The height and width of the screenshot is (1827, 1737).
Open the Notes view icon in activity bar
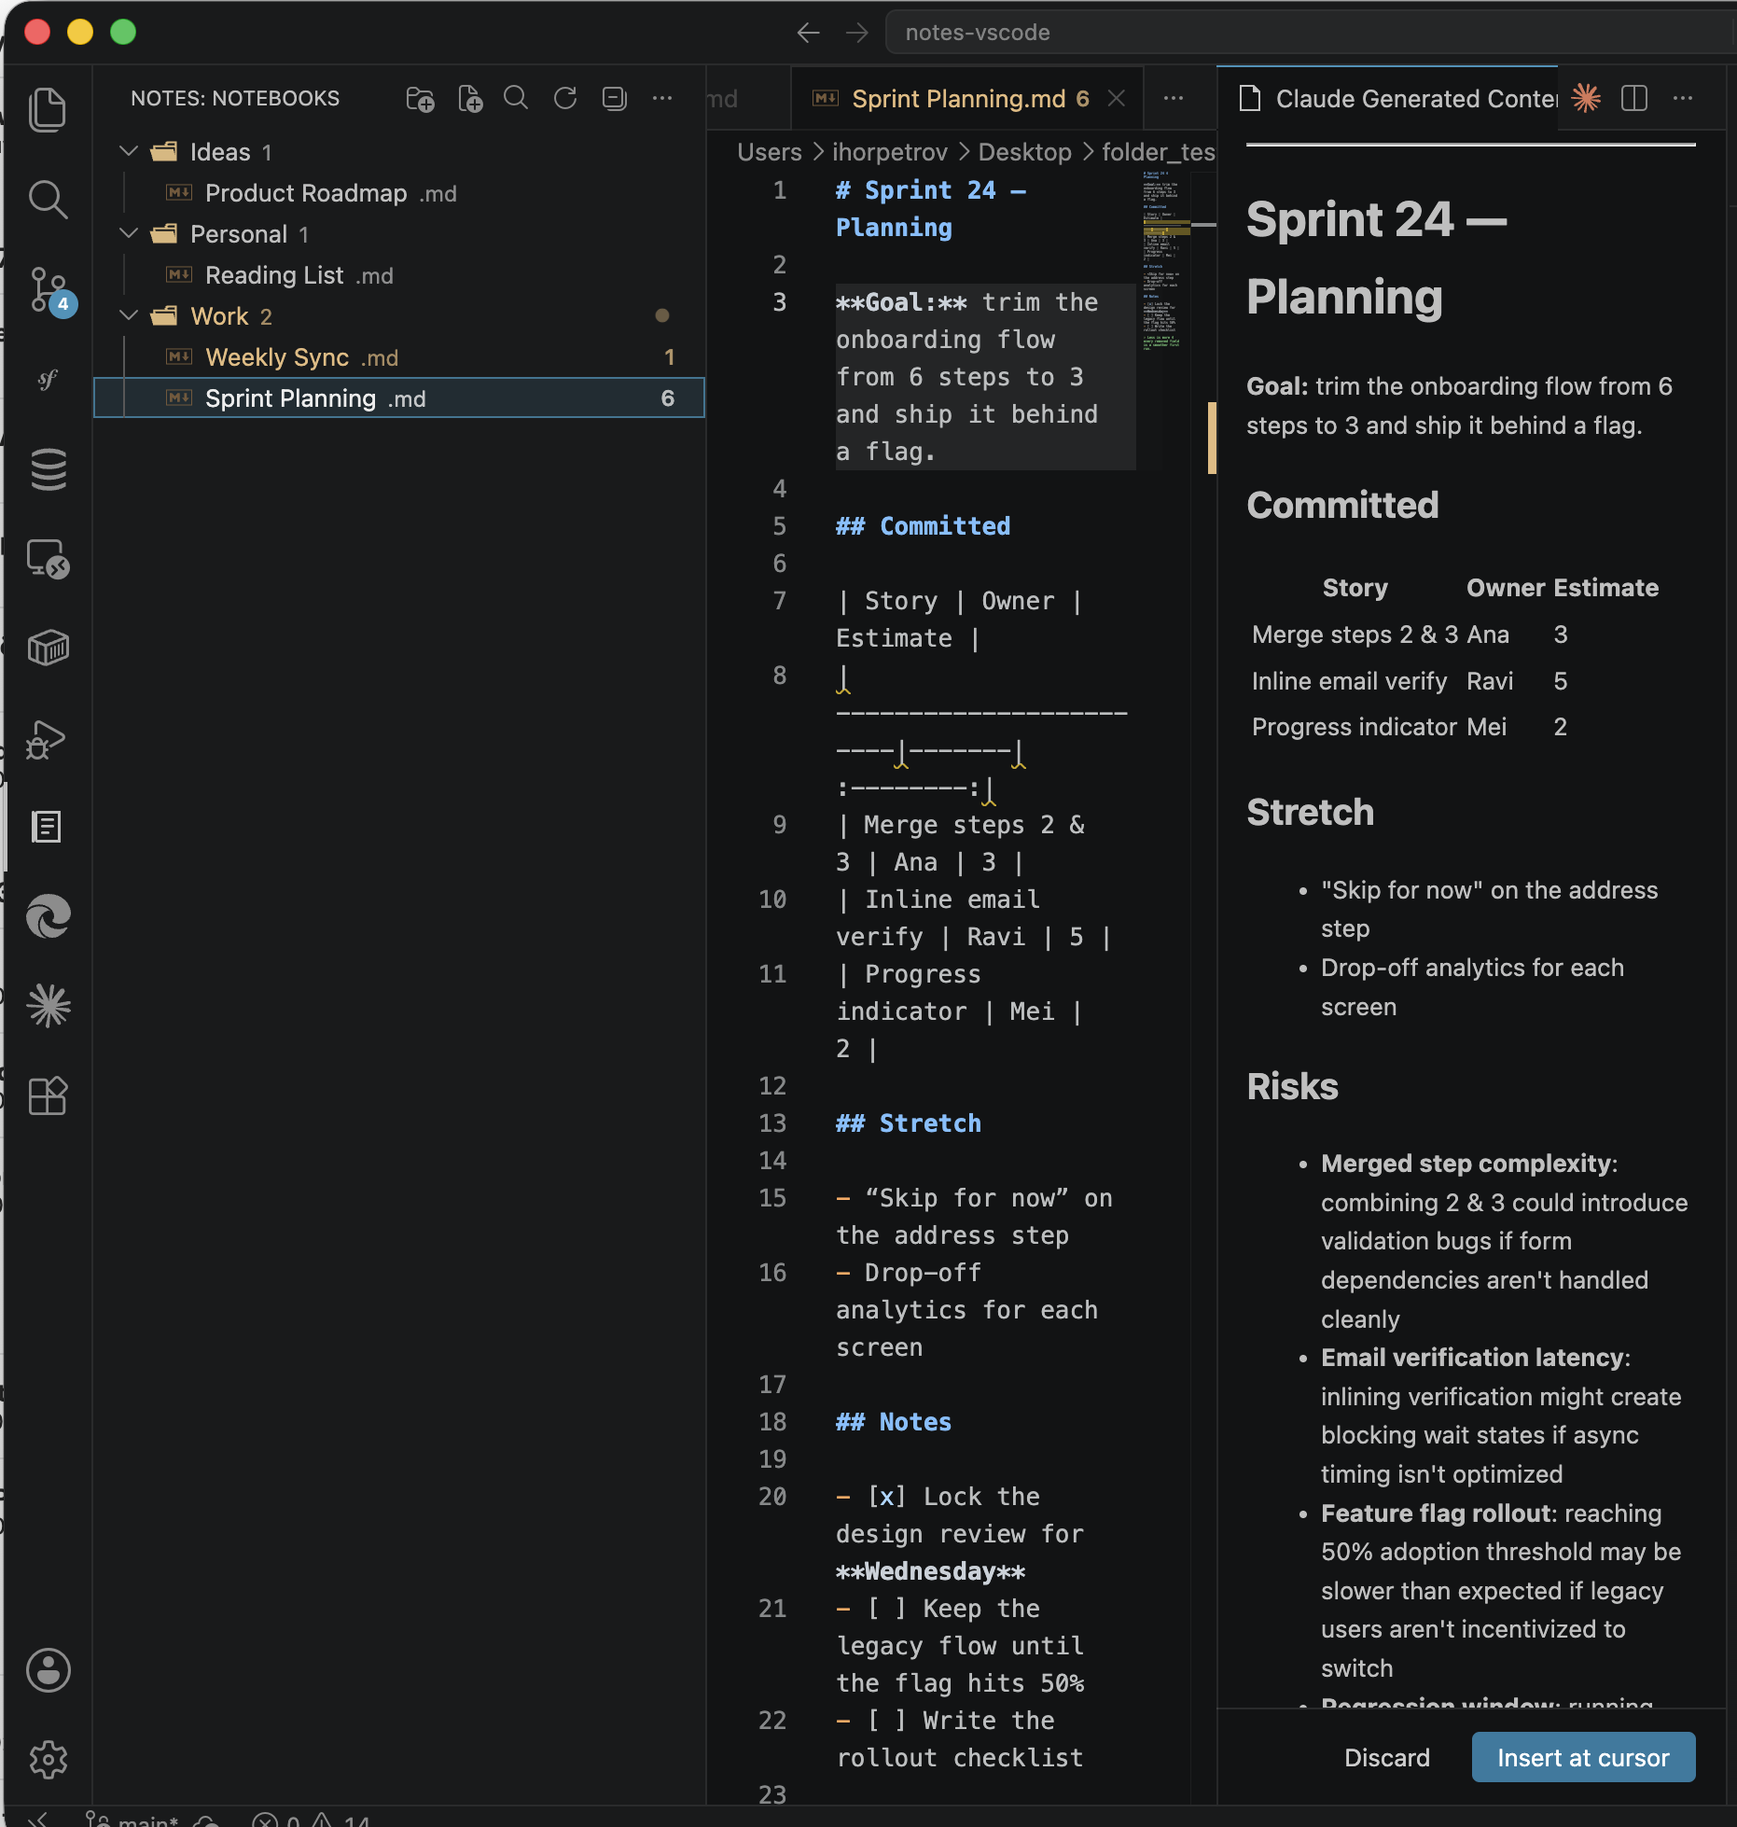(x=48, y=827)
